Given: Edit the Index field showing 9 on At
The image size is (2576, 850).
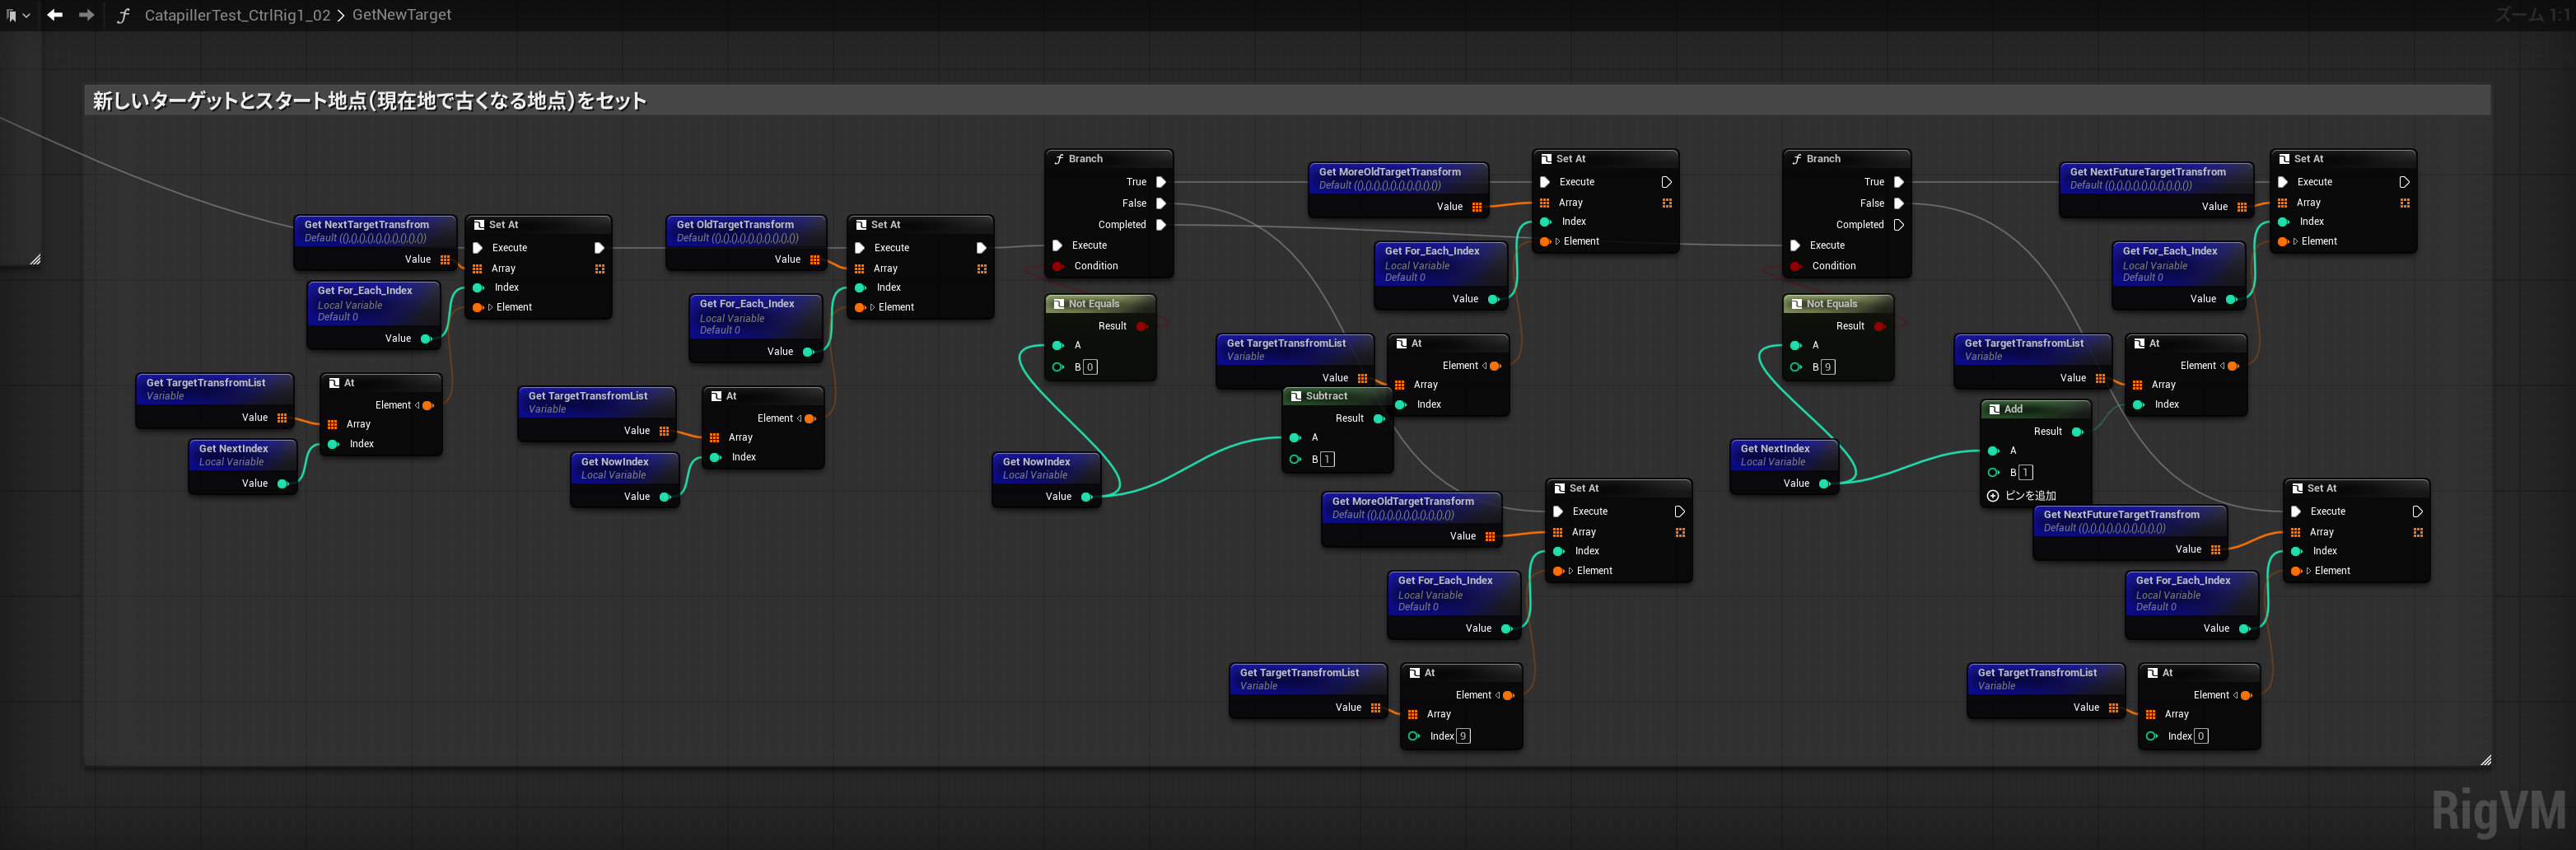Looking at the screenshot, I should [1464, 736].
